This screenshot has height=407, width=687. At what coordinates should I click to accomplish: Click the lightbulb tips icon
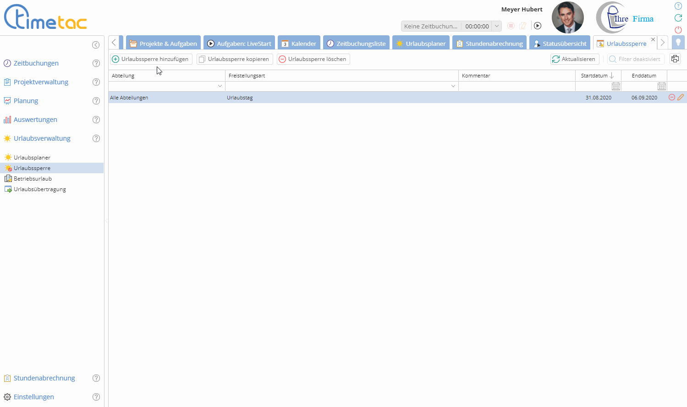tap(678, 43)
